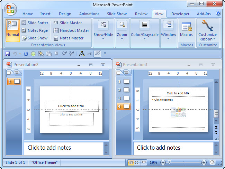Click the Slide Show icon in the status bar
This screenshot has width=225, height=169.
click(x=144, y=162)
